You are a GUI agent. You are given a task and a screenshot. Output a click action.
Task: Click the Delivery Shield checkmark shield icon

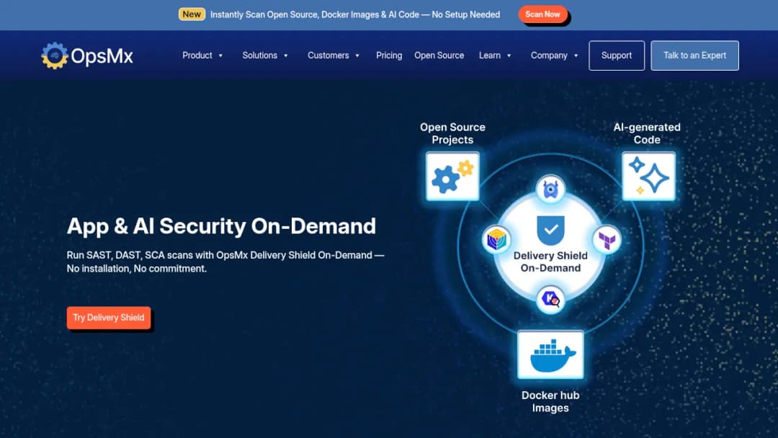click(x=551, y=230)
